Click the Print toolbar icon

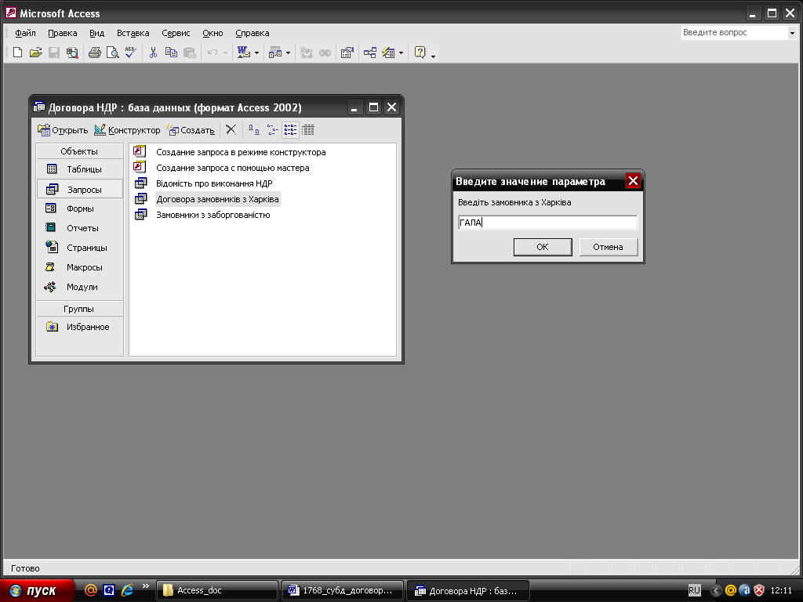(95, 53)
